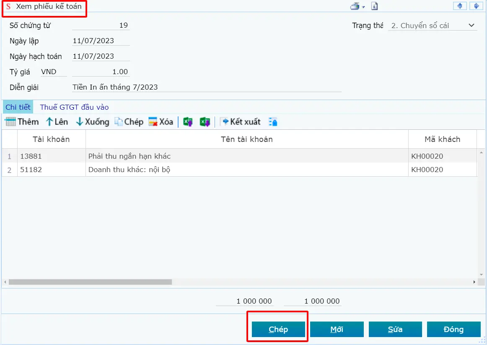Move row up with Lên
487x345 pixels.
tap(57, 122)
